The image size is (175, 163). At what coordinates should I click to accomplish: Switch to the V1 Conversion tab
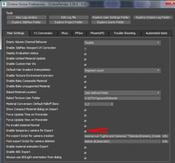43,33
